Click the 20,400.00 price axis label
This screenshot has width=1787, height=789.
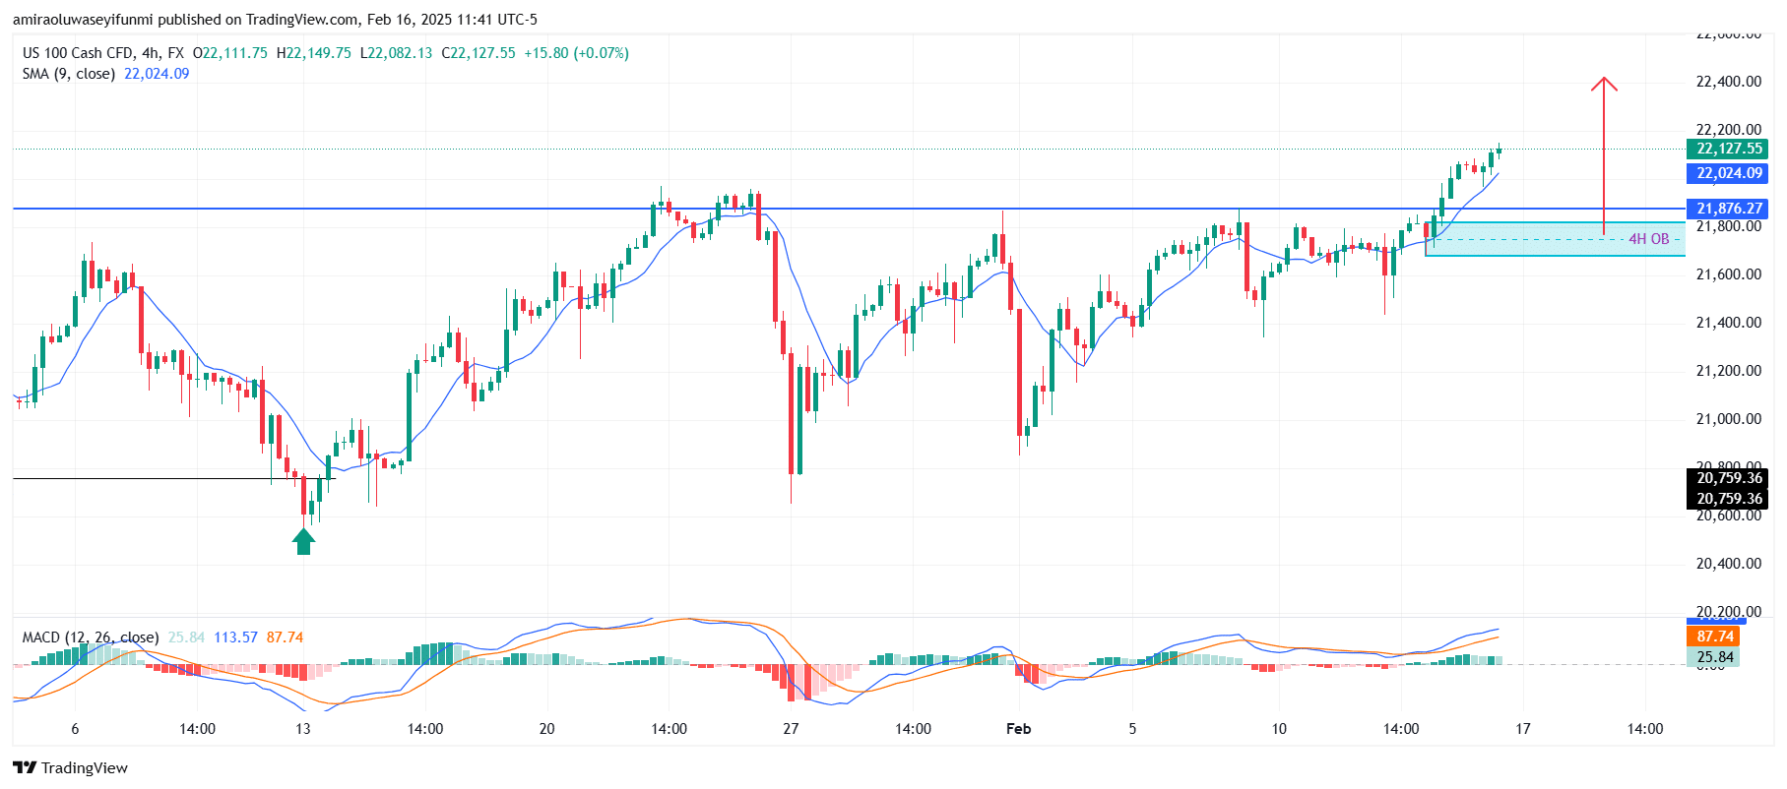click(1728, 564)
